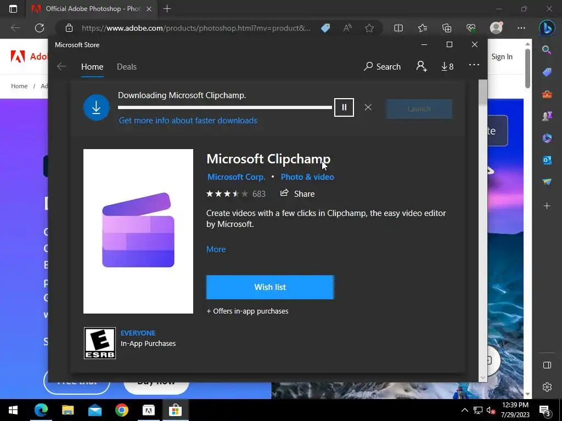Pause the Clipchamp download

click(x=344, y=107)
